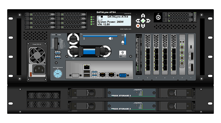Viewport: 221px width, 123px height.
Task: Select expansion slot 7 I/O connector card
Action: tap(139, 54)
